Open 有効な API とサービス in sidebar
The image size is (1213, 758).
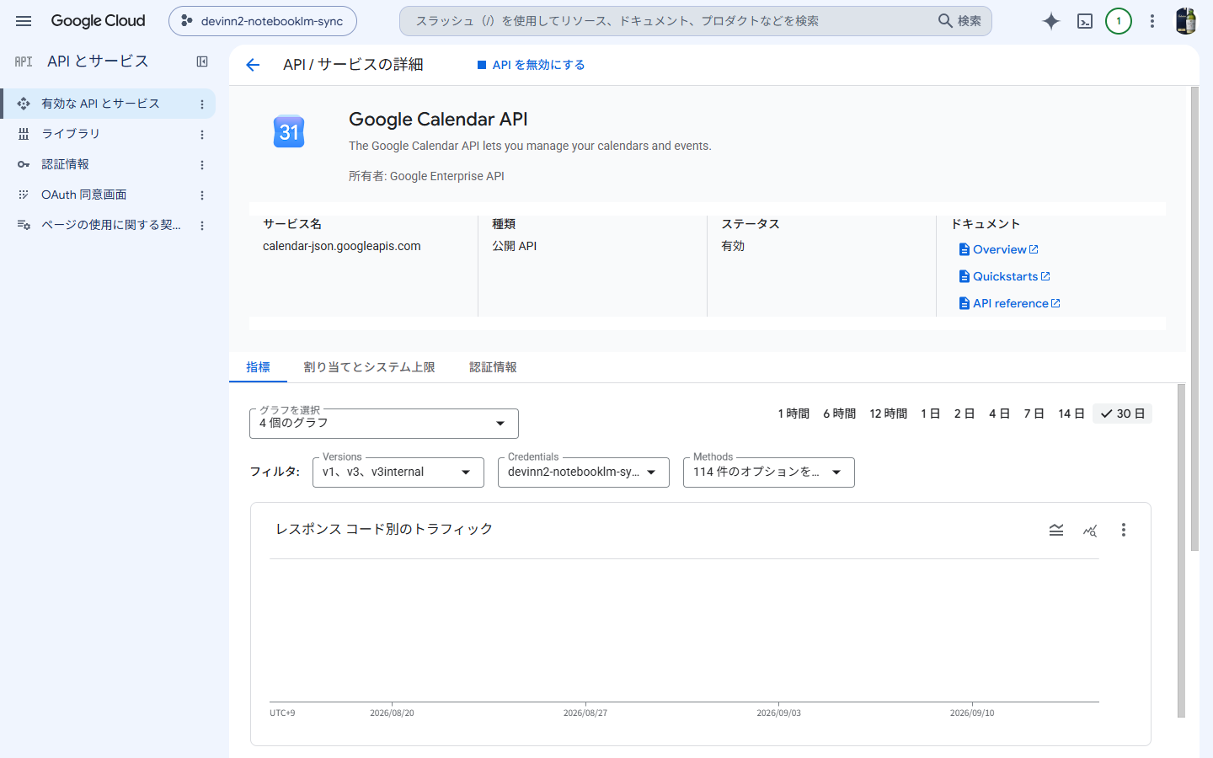100,104
